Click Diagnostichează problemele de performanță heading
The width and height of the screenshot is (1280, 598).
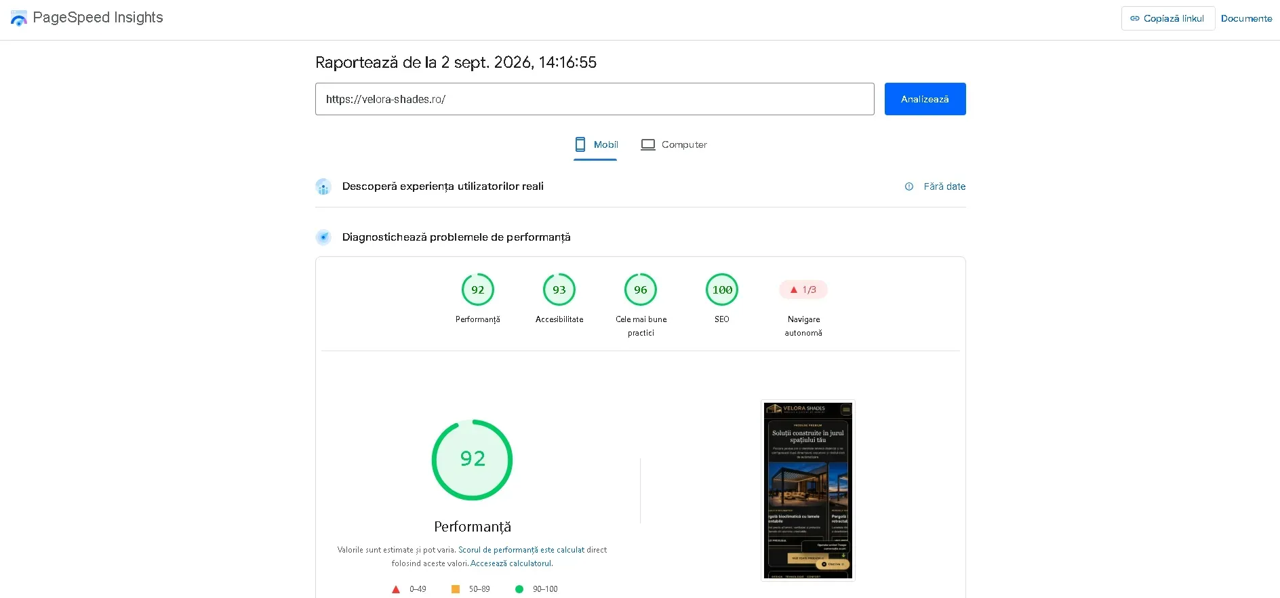tap(456, 237)
